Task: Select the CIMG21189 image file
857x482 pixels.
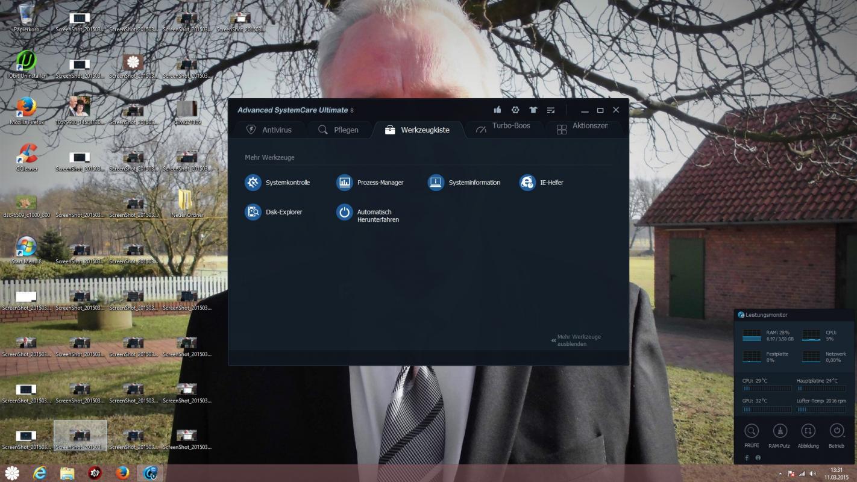Action: [x=187, y=112]
